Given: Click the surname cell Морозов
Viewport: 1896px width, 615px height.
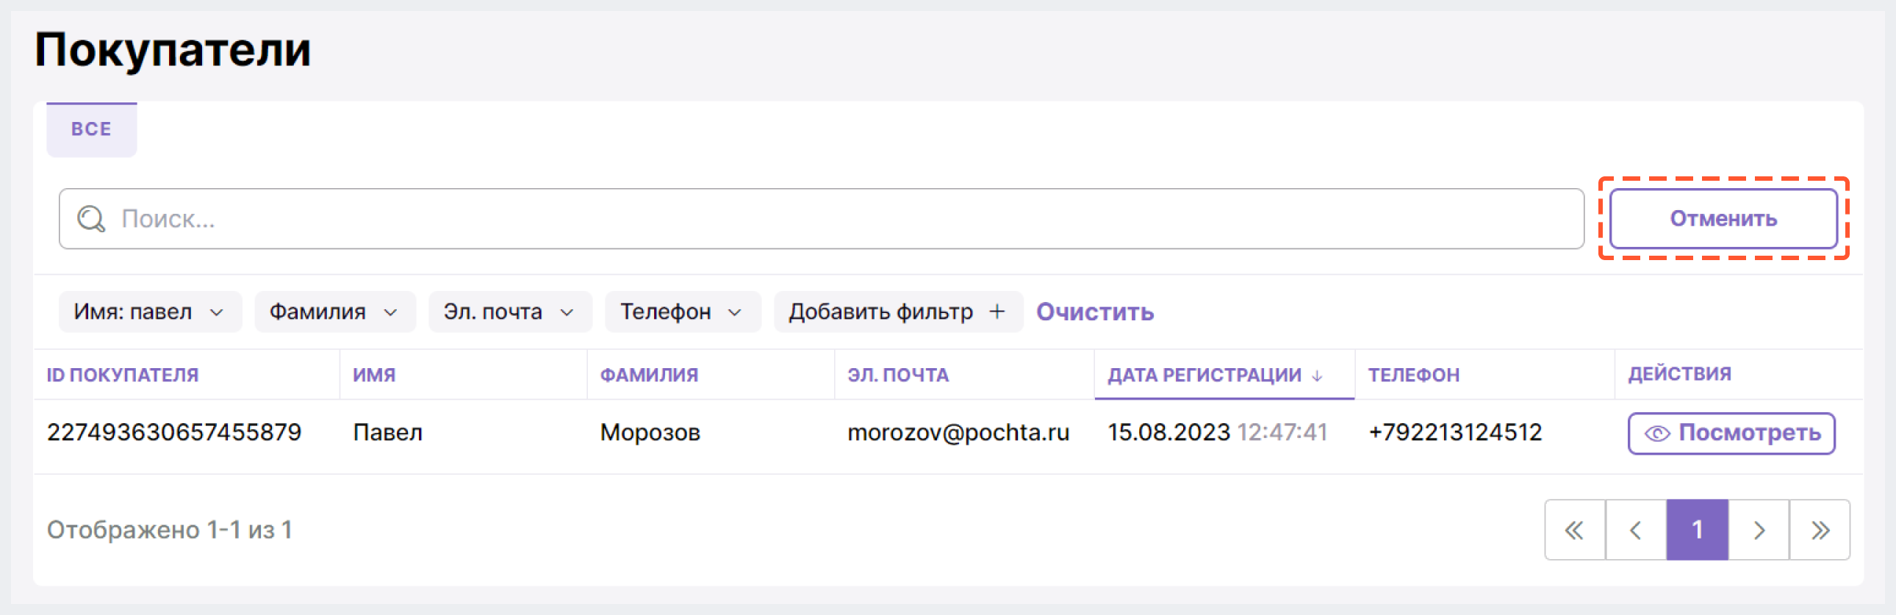Looking at the screenshot, I should click(x=650, y=433).
